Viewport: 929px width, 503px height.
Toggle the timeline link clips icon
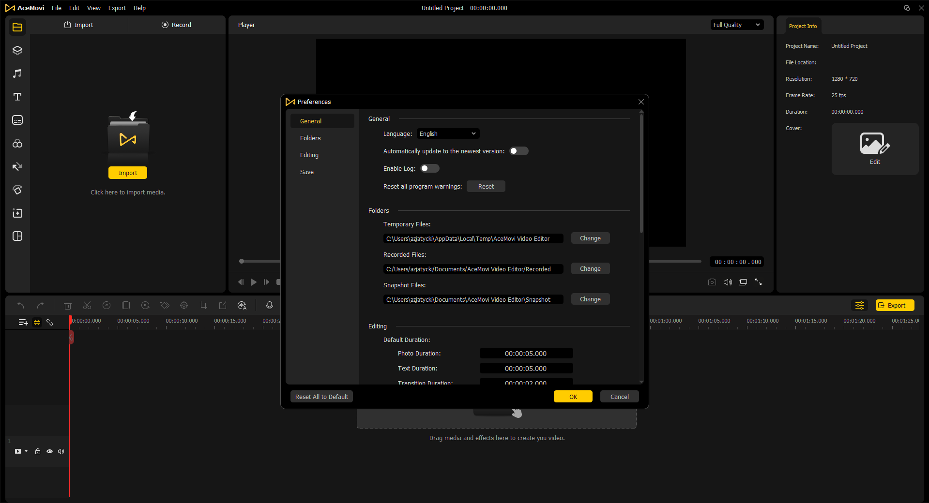click(x=49, y=322)
